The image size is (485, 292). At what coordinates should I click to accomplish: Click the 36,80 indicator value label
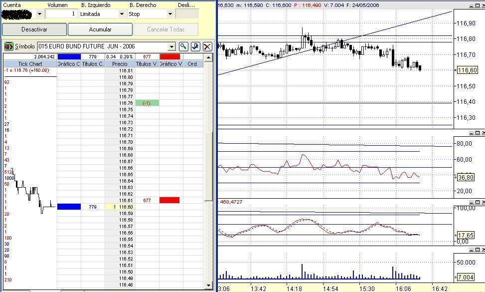pyautogui.click(x=466, y=177)
